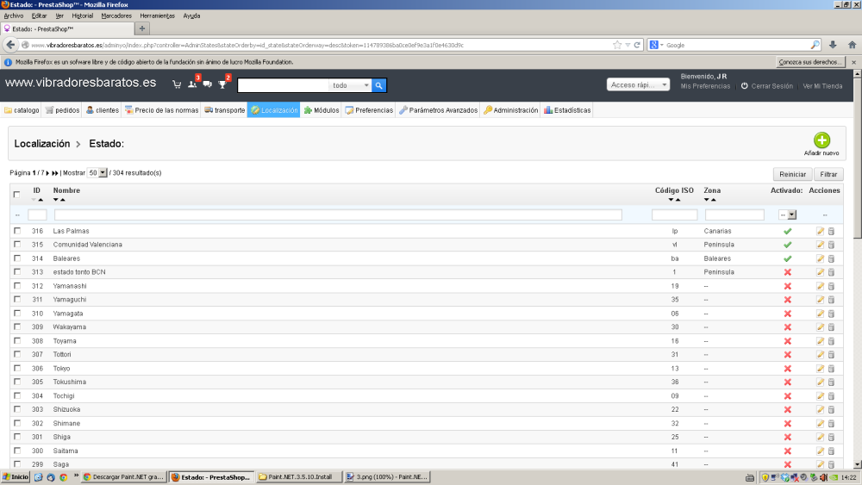Open Paint.NET.3.5.10.Install taskbar folder

pyautogui.click(x=299, y=476)
